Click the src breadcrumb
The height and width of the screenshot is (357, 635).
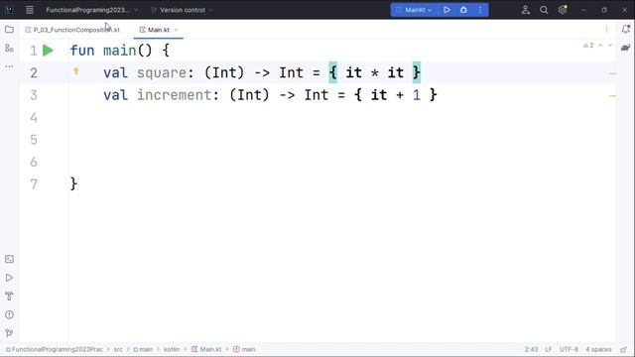pyautogui.click(x=118, y=349)
